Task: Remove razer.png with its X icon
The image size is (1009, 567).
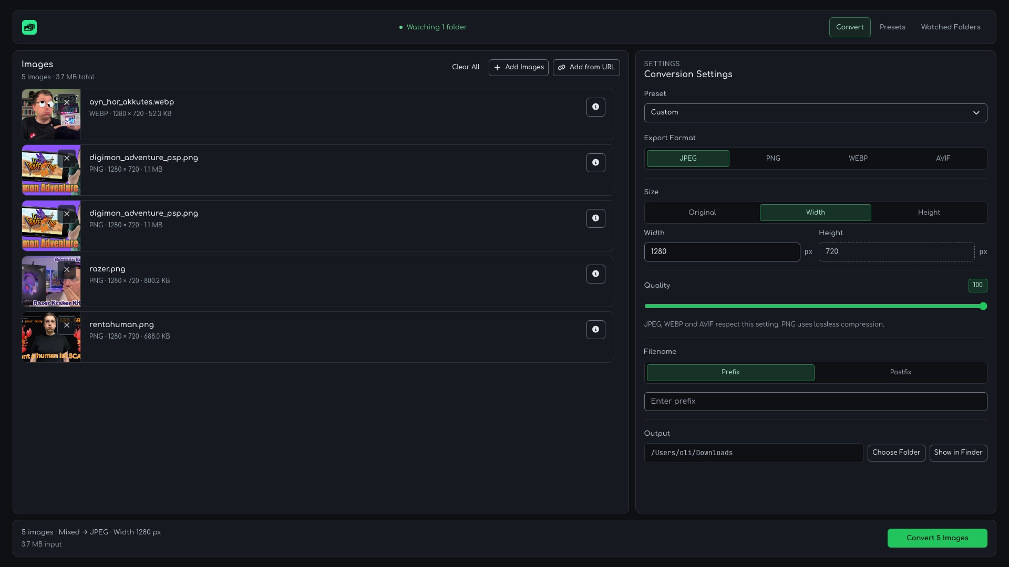Action: pyautogui.click(x=67, y=270)
